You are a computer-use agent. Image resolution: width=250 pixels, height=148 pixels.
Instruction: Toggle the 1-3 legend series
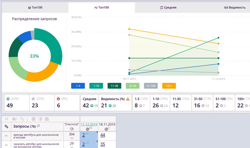tap(78, 86)
